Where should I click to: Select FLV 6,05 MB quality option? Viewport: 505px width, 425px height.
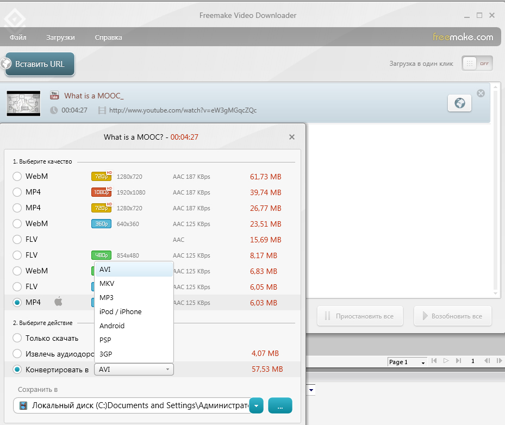click(17, 286)
